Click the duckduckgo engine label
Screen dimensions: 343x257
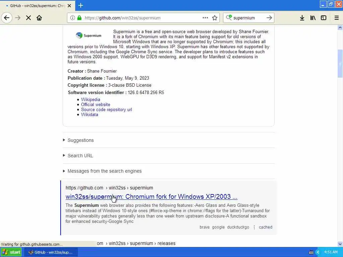(x=238, y=227)
